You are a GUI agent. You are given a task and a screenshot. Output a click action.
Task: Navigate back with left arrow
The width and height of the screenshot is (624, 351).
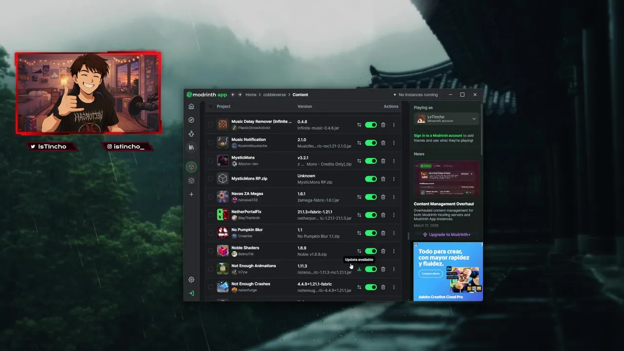pos(233,95)
